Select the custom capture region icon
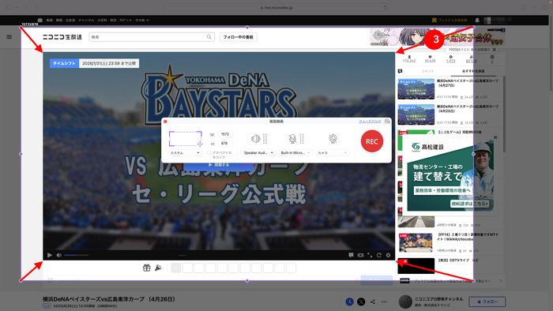 coord(186,138)
